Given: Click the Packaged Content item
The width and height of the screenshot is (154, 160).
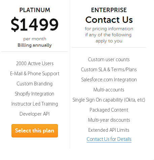Looking at the screenshot, I should (x=109, y=110).
